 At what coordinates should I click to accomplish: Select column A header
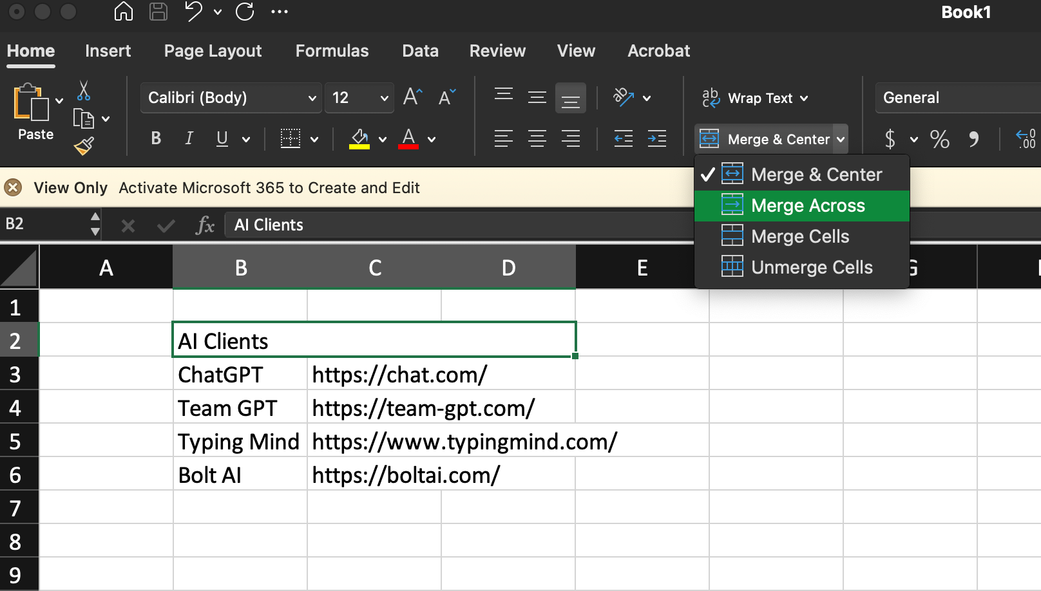tap(106, 267)
